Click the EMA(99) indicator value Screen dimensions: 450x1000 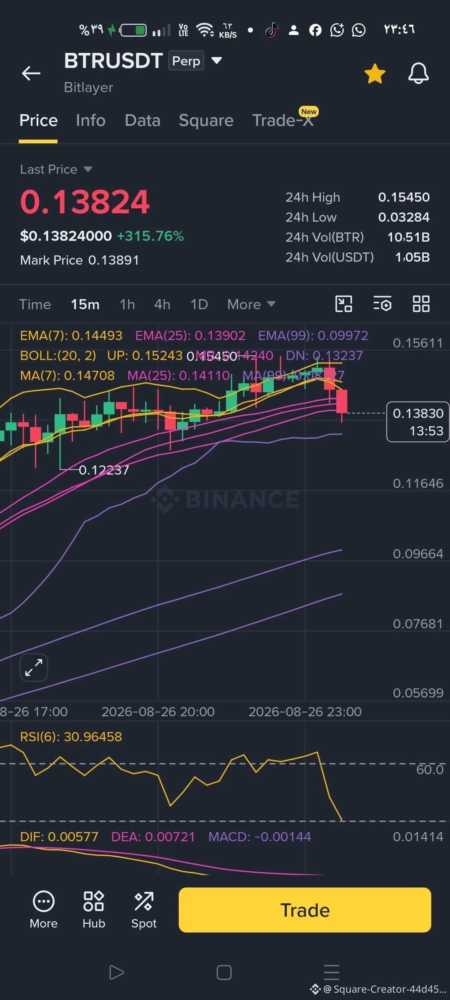pyautogui.click(x=313, y=335)
